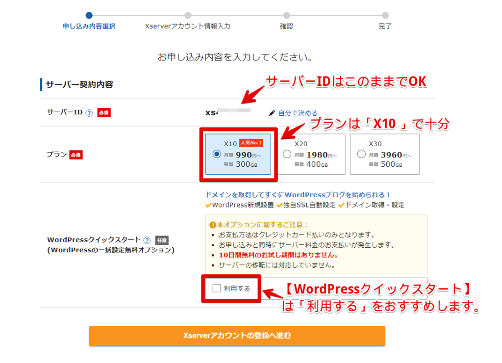Click the (WordPressの一括設定無料オプション) label text
The height and width of the screenshot is (363, 502).
point(111,250)
